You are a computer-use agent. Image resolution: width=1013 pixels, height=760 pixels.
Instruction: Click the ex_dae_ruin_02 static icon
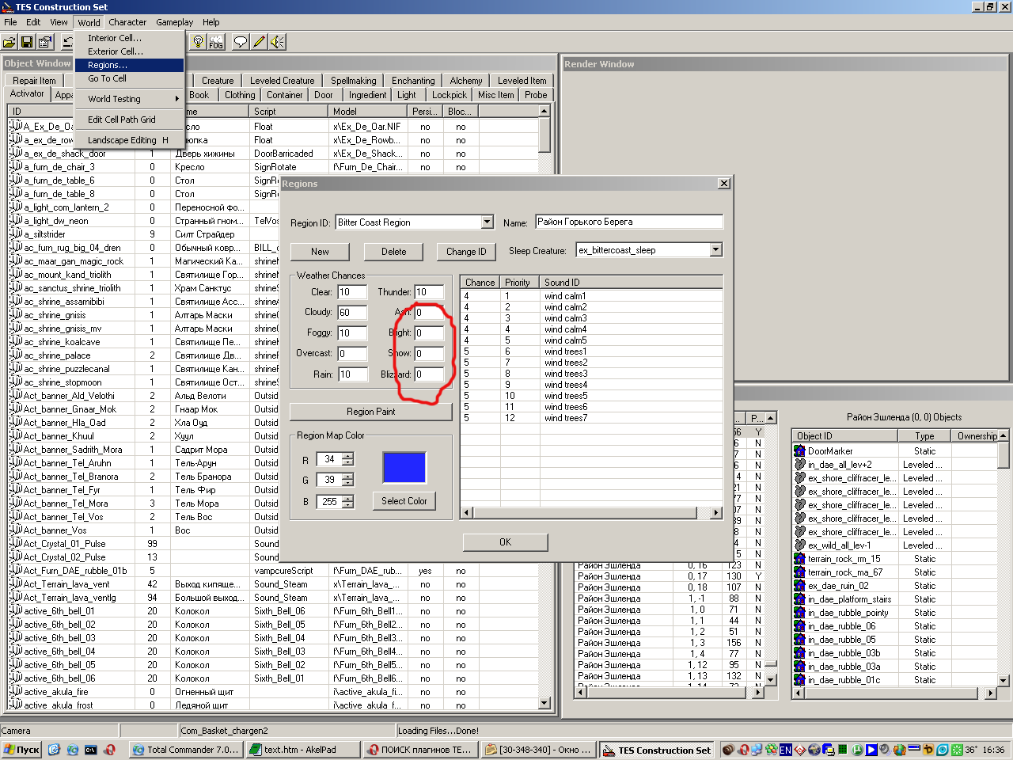[799, 586]
